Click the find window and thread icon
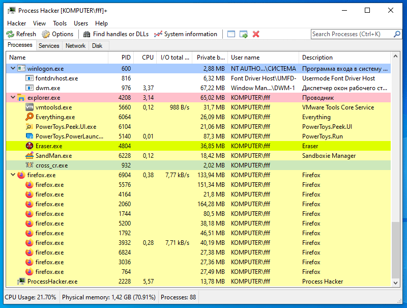The image size is (407, 308). (x=244, y=34)
